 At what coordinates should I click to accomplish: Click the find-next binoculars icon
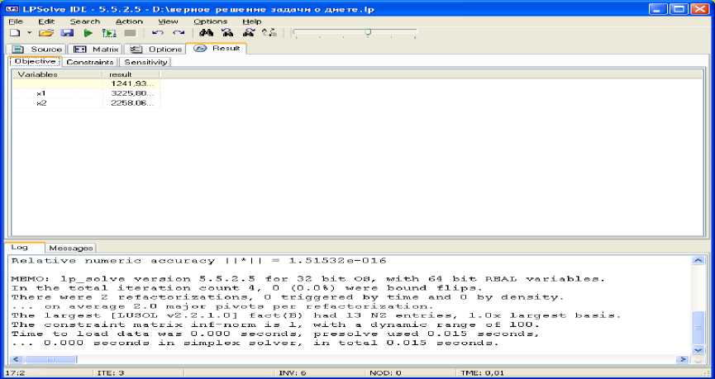[227, 33]
